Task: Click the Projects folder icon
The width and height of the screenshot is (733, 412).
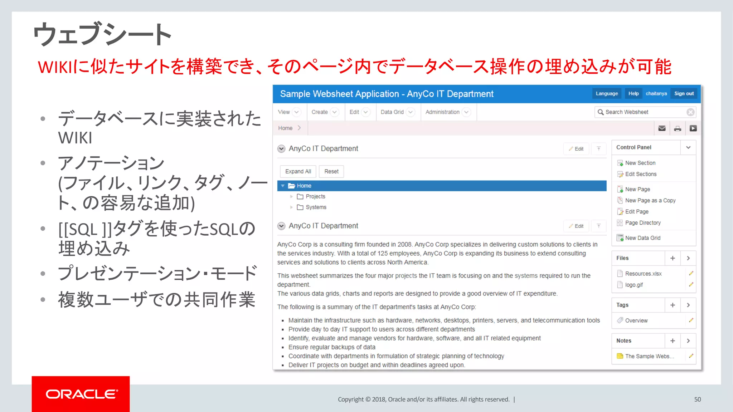Action: (x=300, y=197)
